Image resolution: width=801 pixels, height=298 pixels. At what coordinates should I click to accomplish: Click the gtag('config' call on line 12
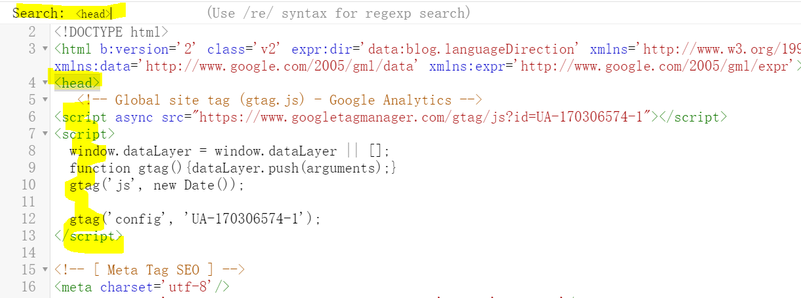pos(196,219)
